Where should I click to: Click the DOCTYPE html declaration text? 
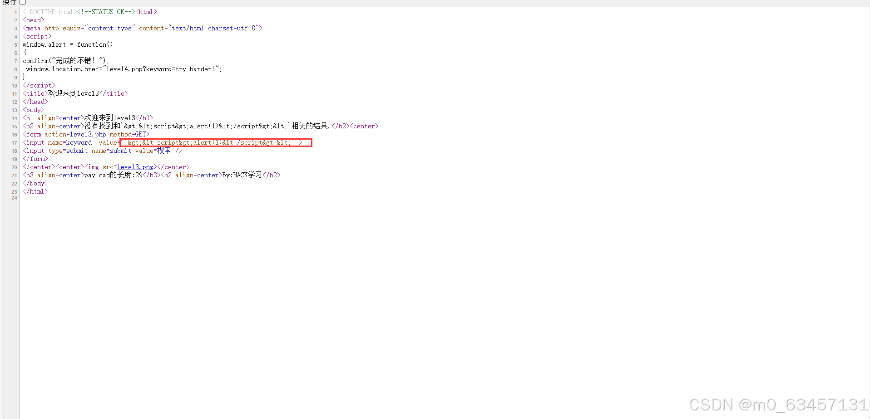50,12
